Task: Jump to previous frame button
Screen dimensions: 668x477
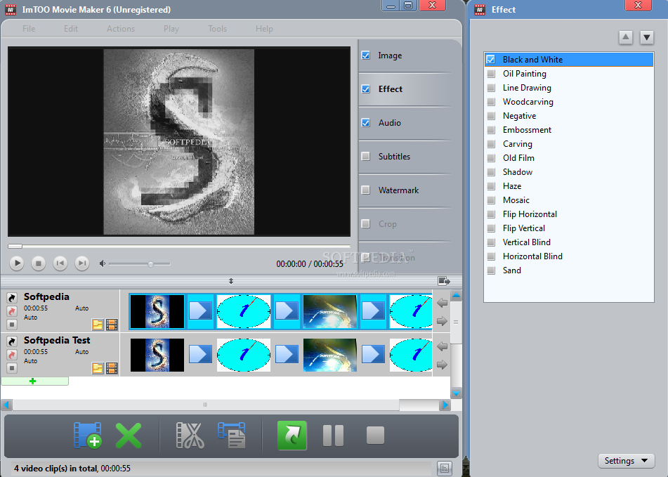Action: (60, 263)
